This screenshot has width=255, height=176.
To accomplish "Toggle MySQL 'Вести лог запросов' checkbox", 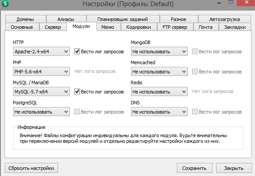I will pyautogui.click(x=77, y=92).
